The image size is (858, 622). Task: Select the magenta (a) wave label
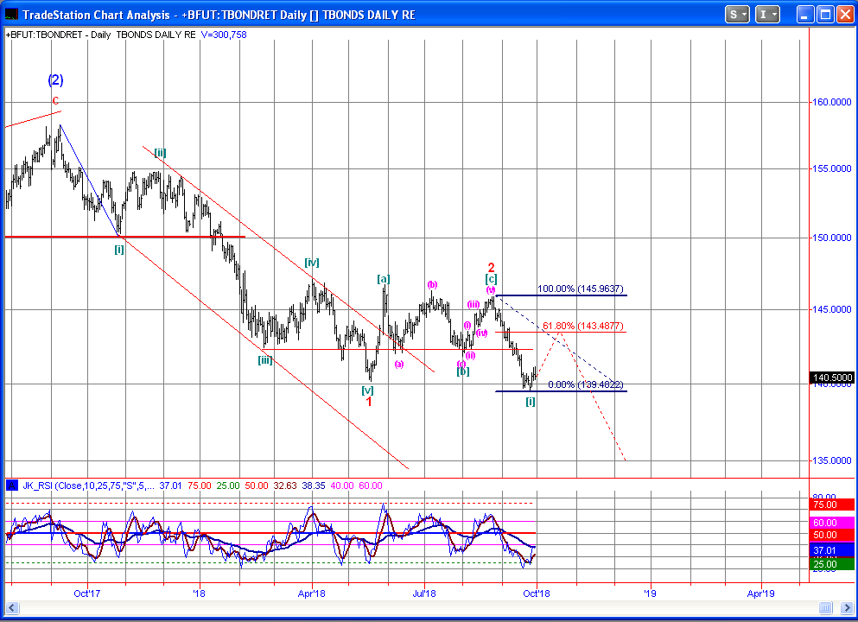399,364
